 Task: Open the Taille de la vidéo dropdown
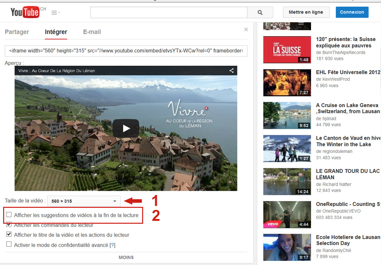click(x=84, y=201)
